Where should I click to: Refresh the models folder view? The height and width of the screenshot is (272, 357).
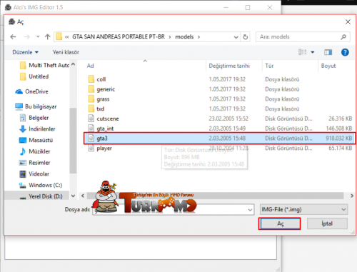click(x=246, y=37)
